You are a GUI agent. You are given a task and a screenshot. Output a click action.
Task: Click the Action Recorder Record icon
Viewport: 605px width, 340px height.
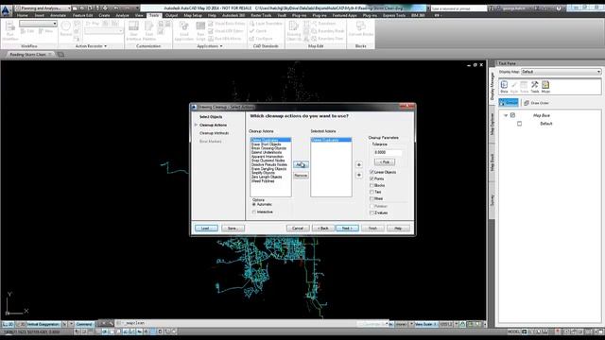(x=66, y=29)
